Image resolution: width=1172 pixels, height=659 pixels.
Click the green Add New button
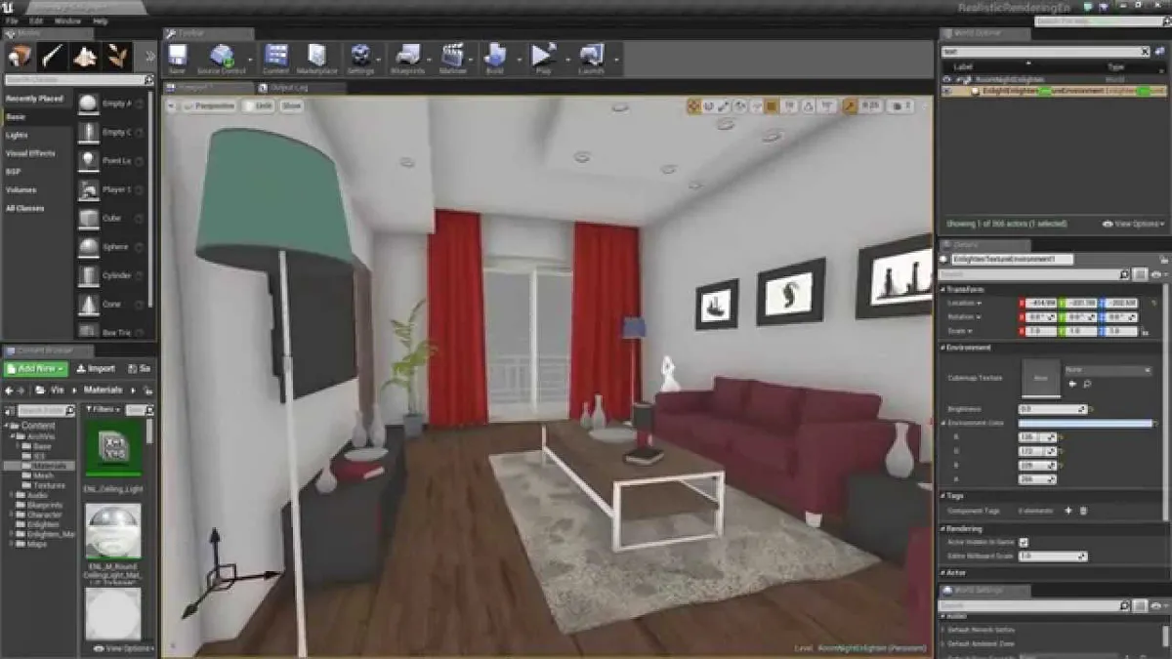[x=35, y=369]
